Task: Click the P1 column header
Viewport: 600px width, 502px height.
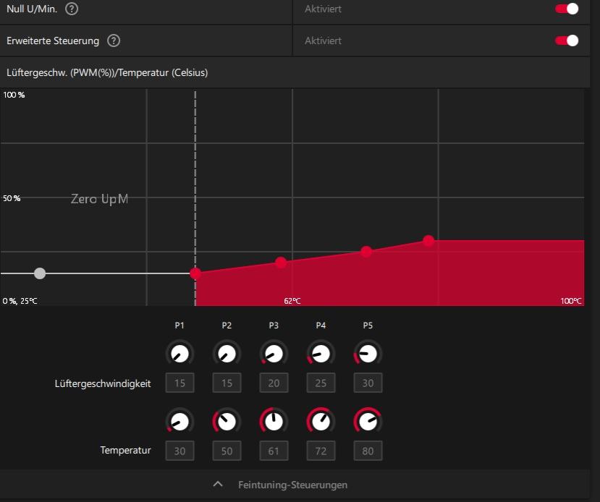Action: pos(179,326)
